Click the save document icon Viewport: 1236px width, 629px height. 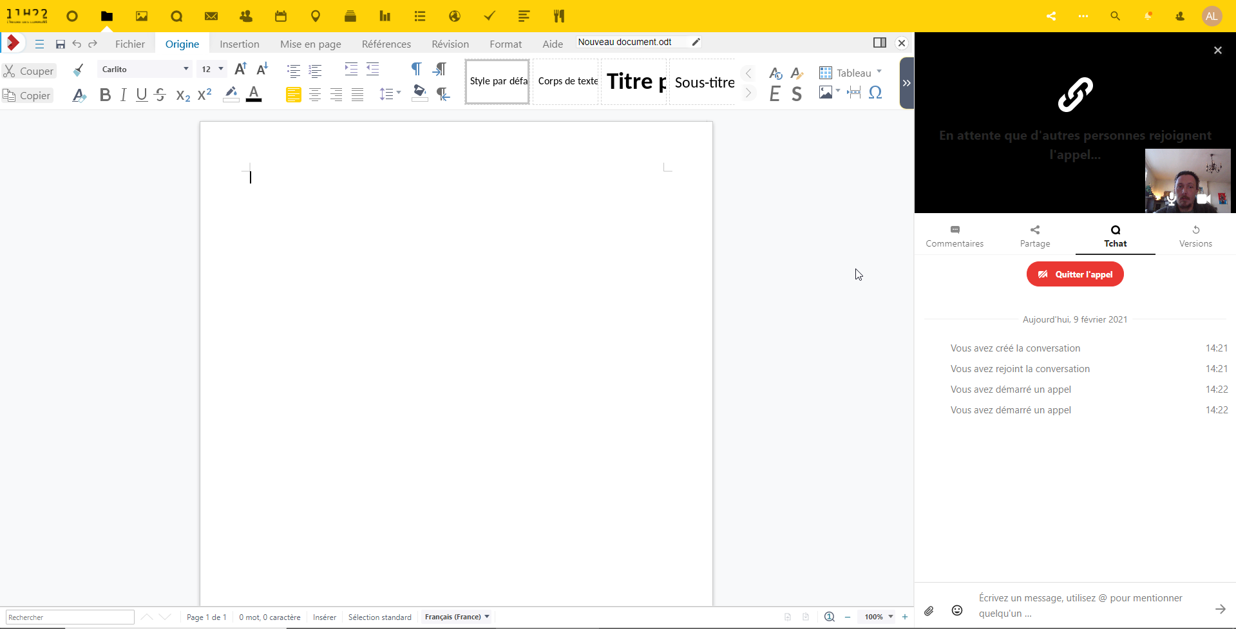[x=60, y=44]
